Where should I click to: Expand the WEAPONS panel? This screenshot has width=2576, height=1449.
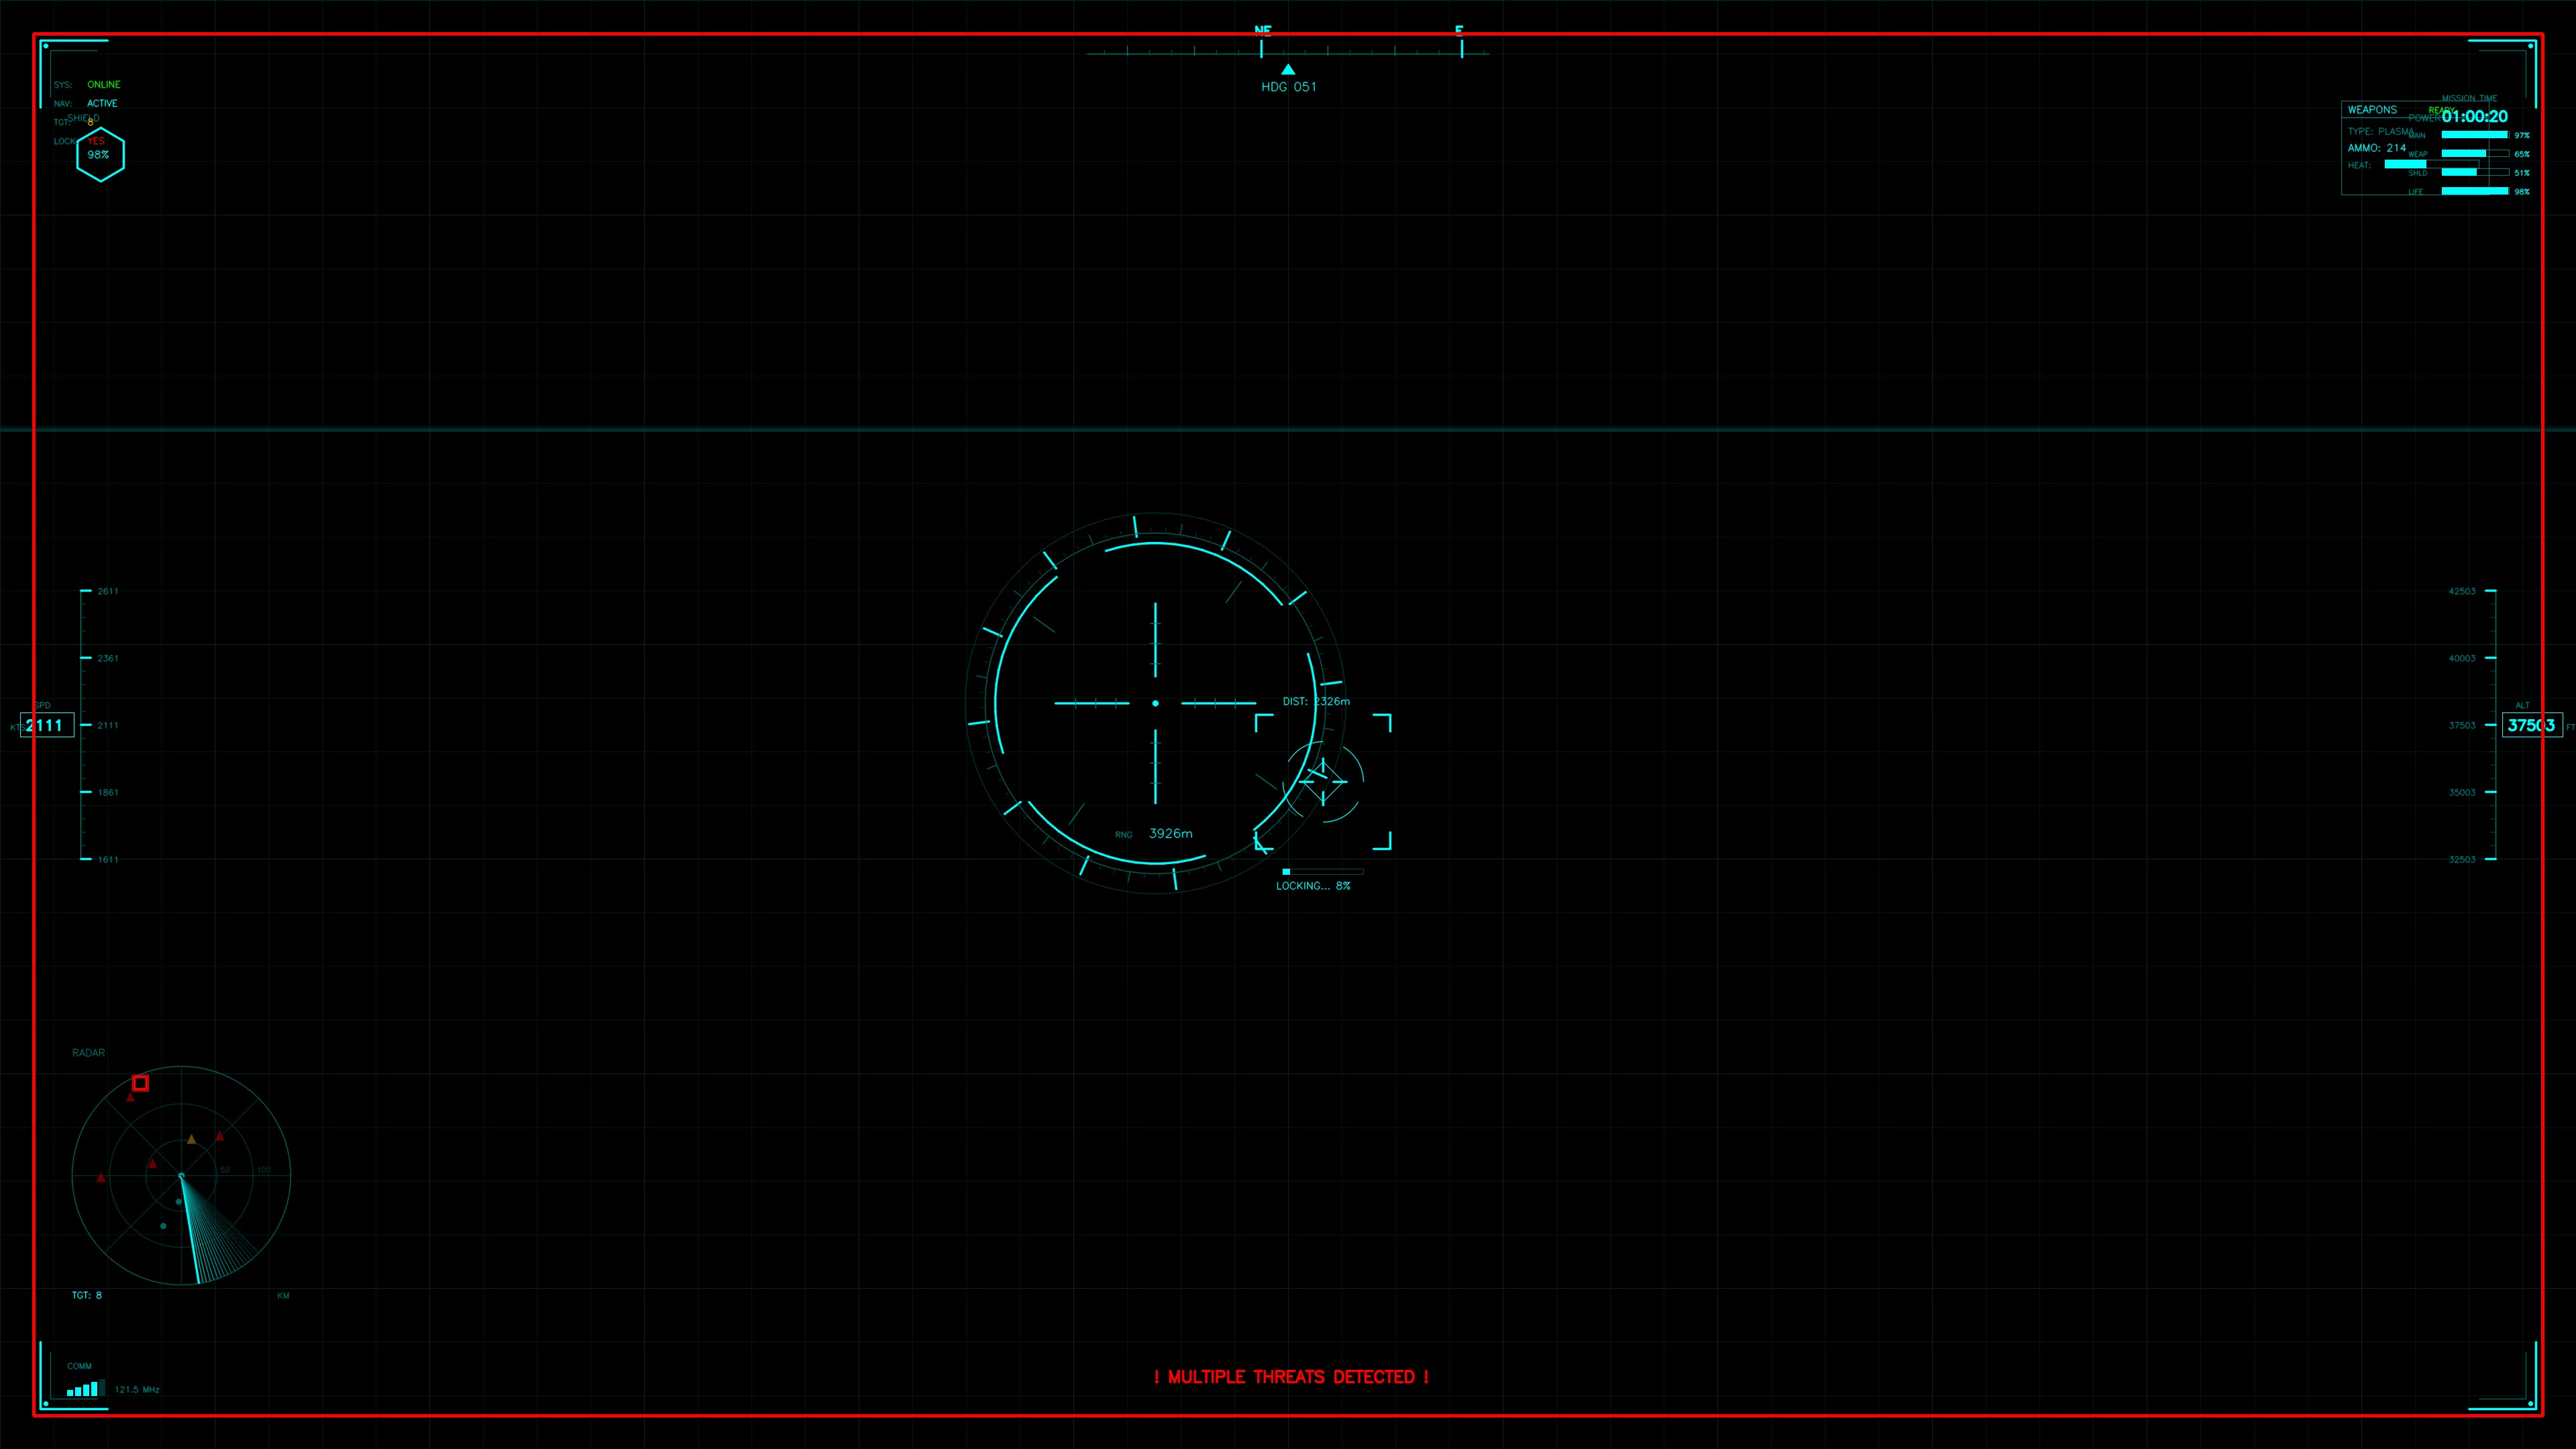[x=2373, y=110]
